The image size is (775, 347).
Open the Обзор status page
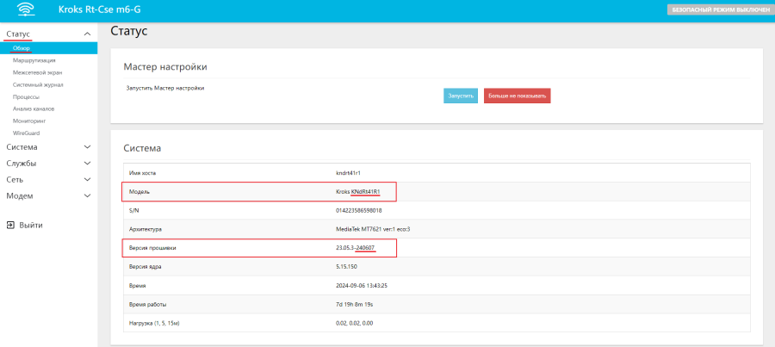22,48
